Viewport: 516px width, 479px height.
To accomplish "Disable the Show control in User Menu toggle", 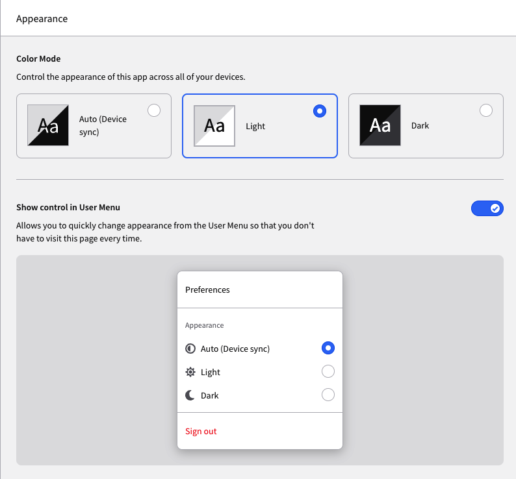I will [x=487, y=208].
